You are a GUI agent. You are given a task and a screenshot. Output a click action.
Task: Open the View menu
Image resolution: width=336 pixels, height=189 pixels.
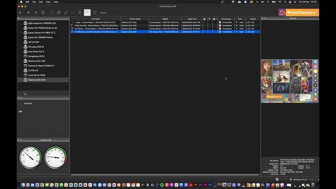click(x=48, y=2)
